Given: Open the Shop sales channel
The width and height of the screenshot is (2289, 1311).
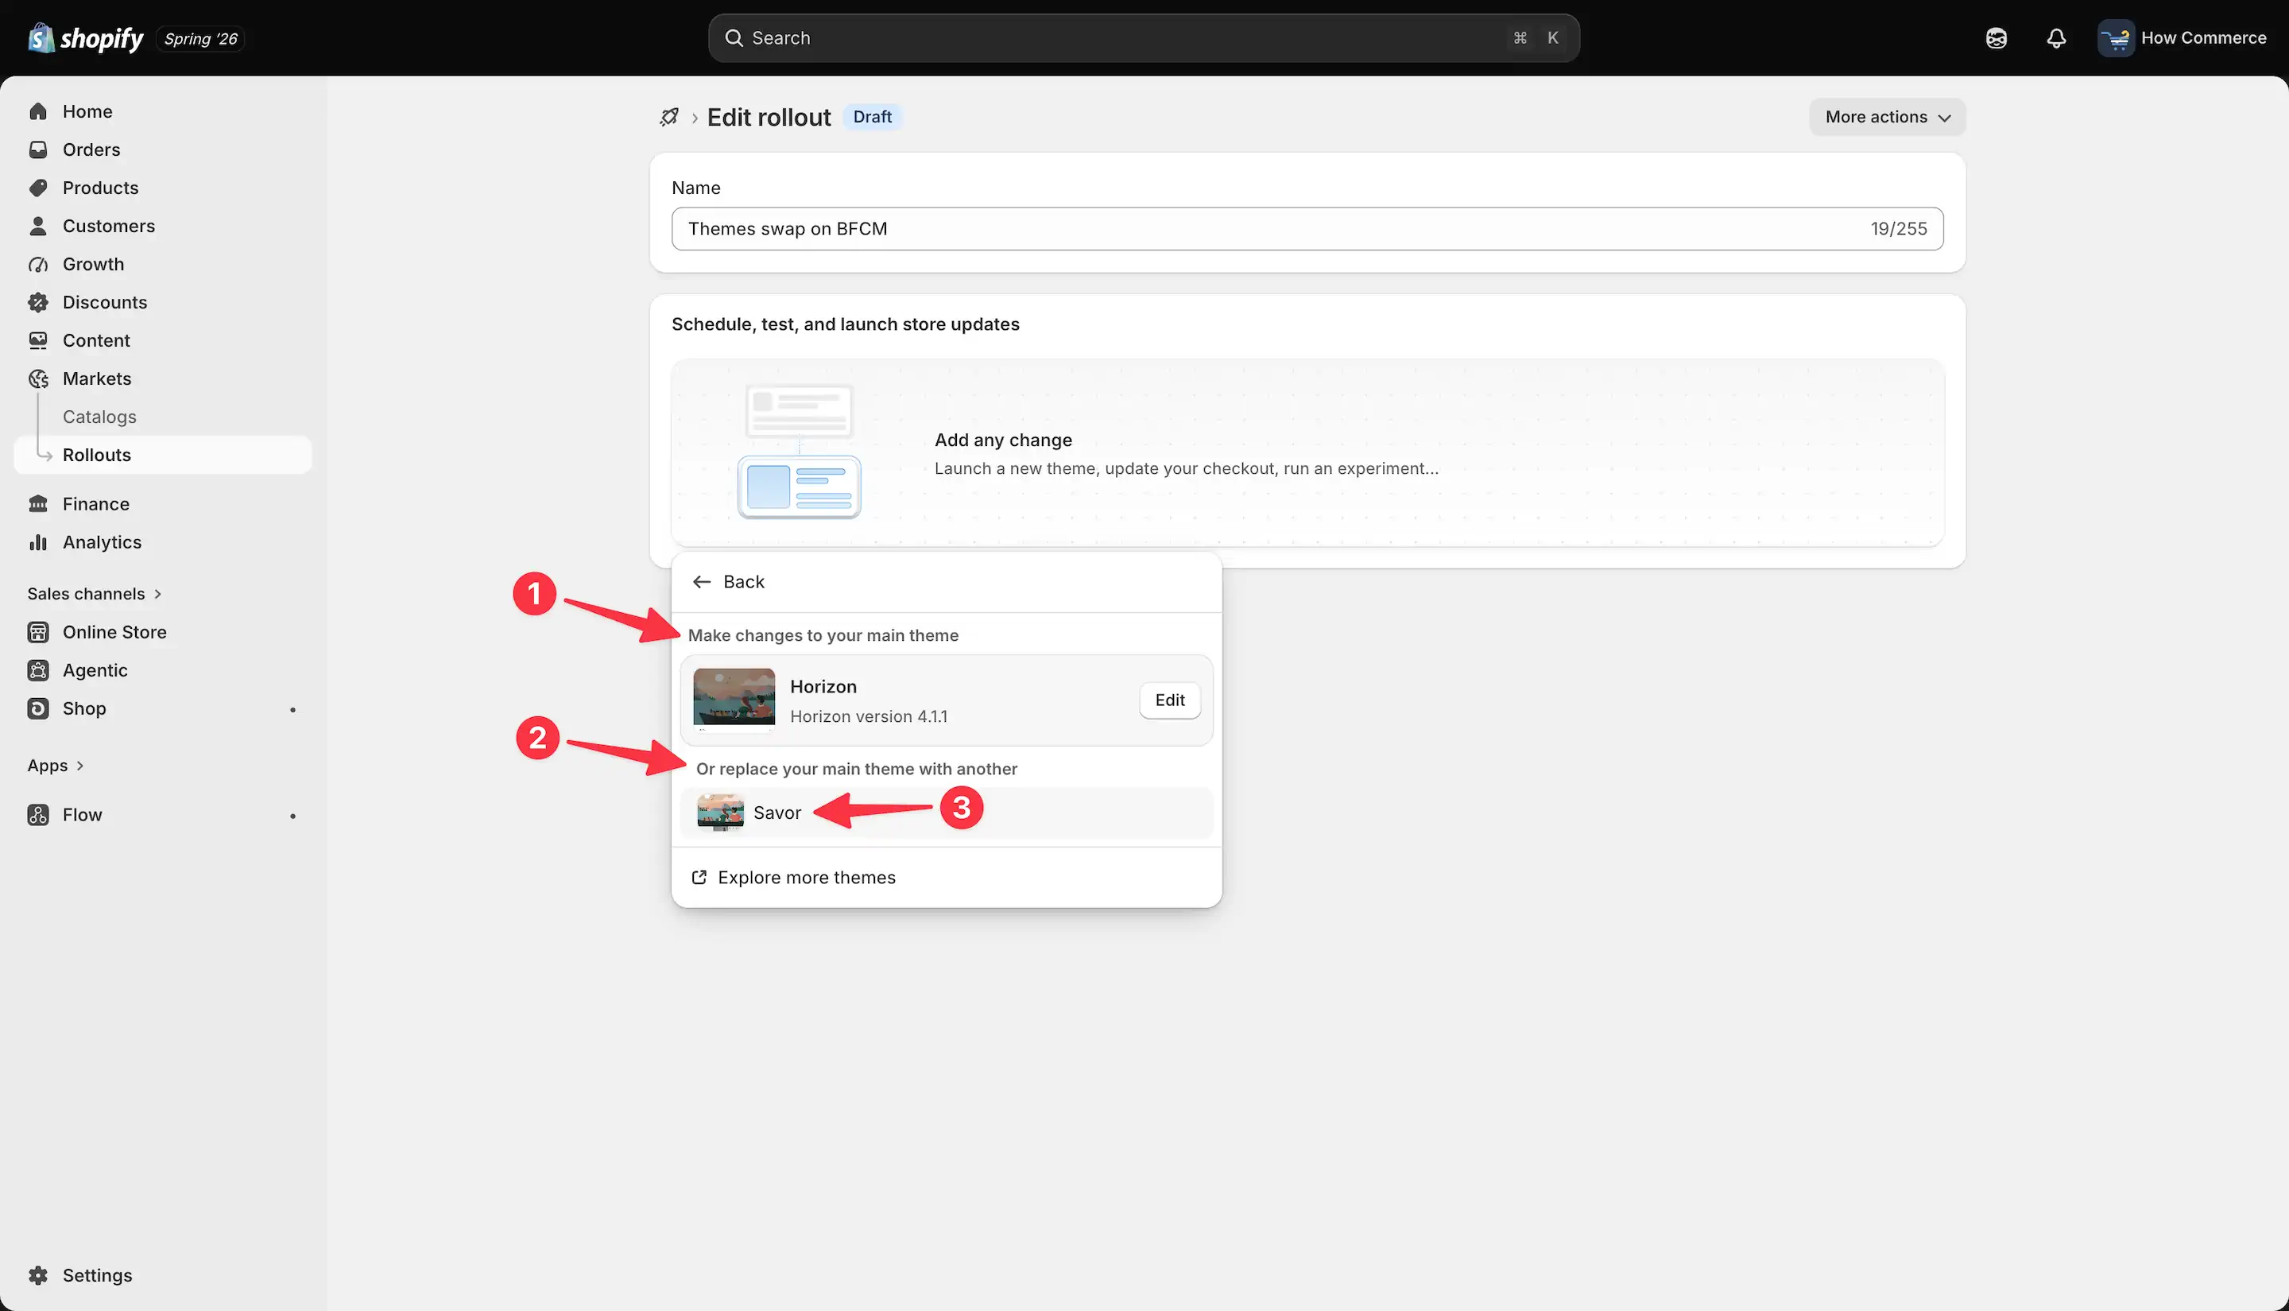Looking at the screenshot, I should coord(163,708).
